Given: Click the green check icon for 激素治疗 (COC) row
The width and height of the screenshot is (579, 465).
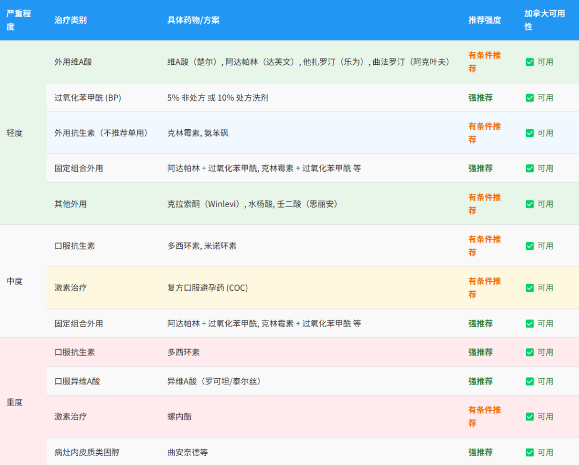Looking at the screenshot, I should (530, 288).
